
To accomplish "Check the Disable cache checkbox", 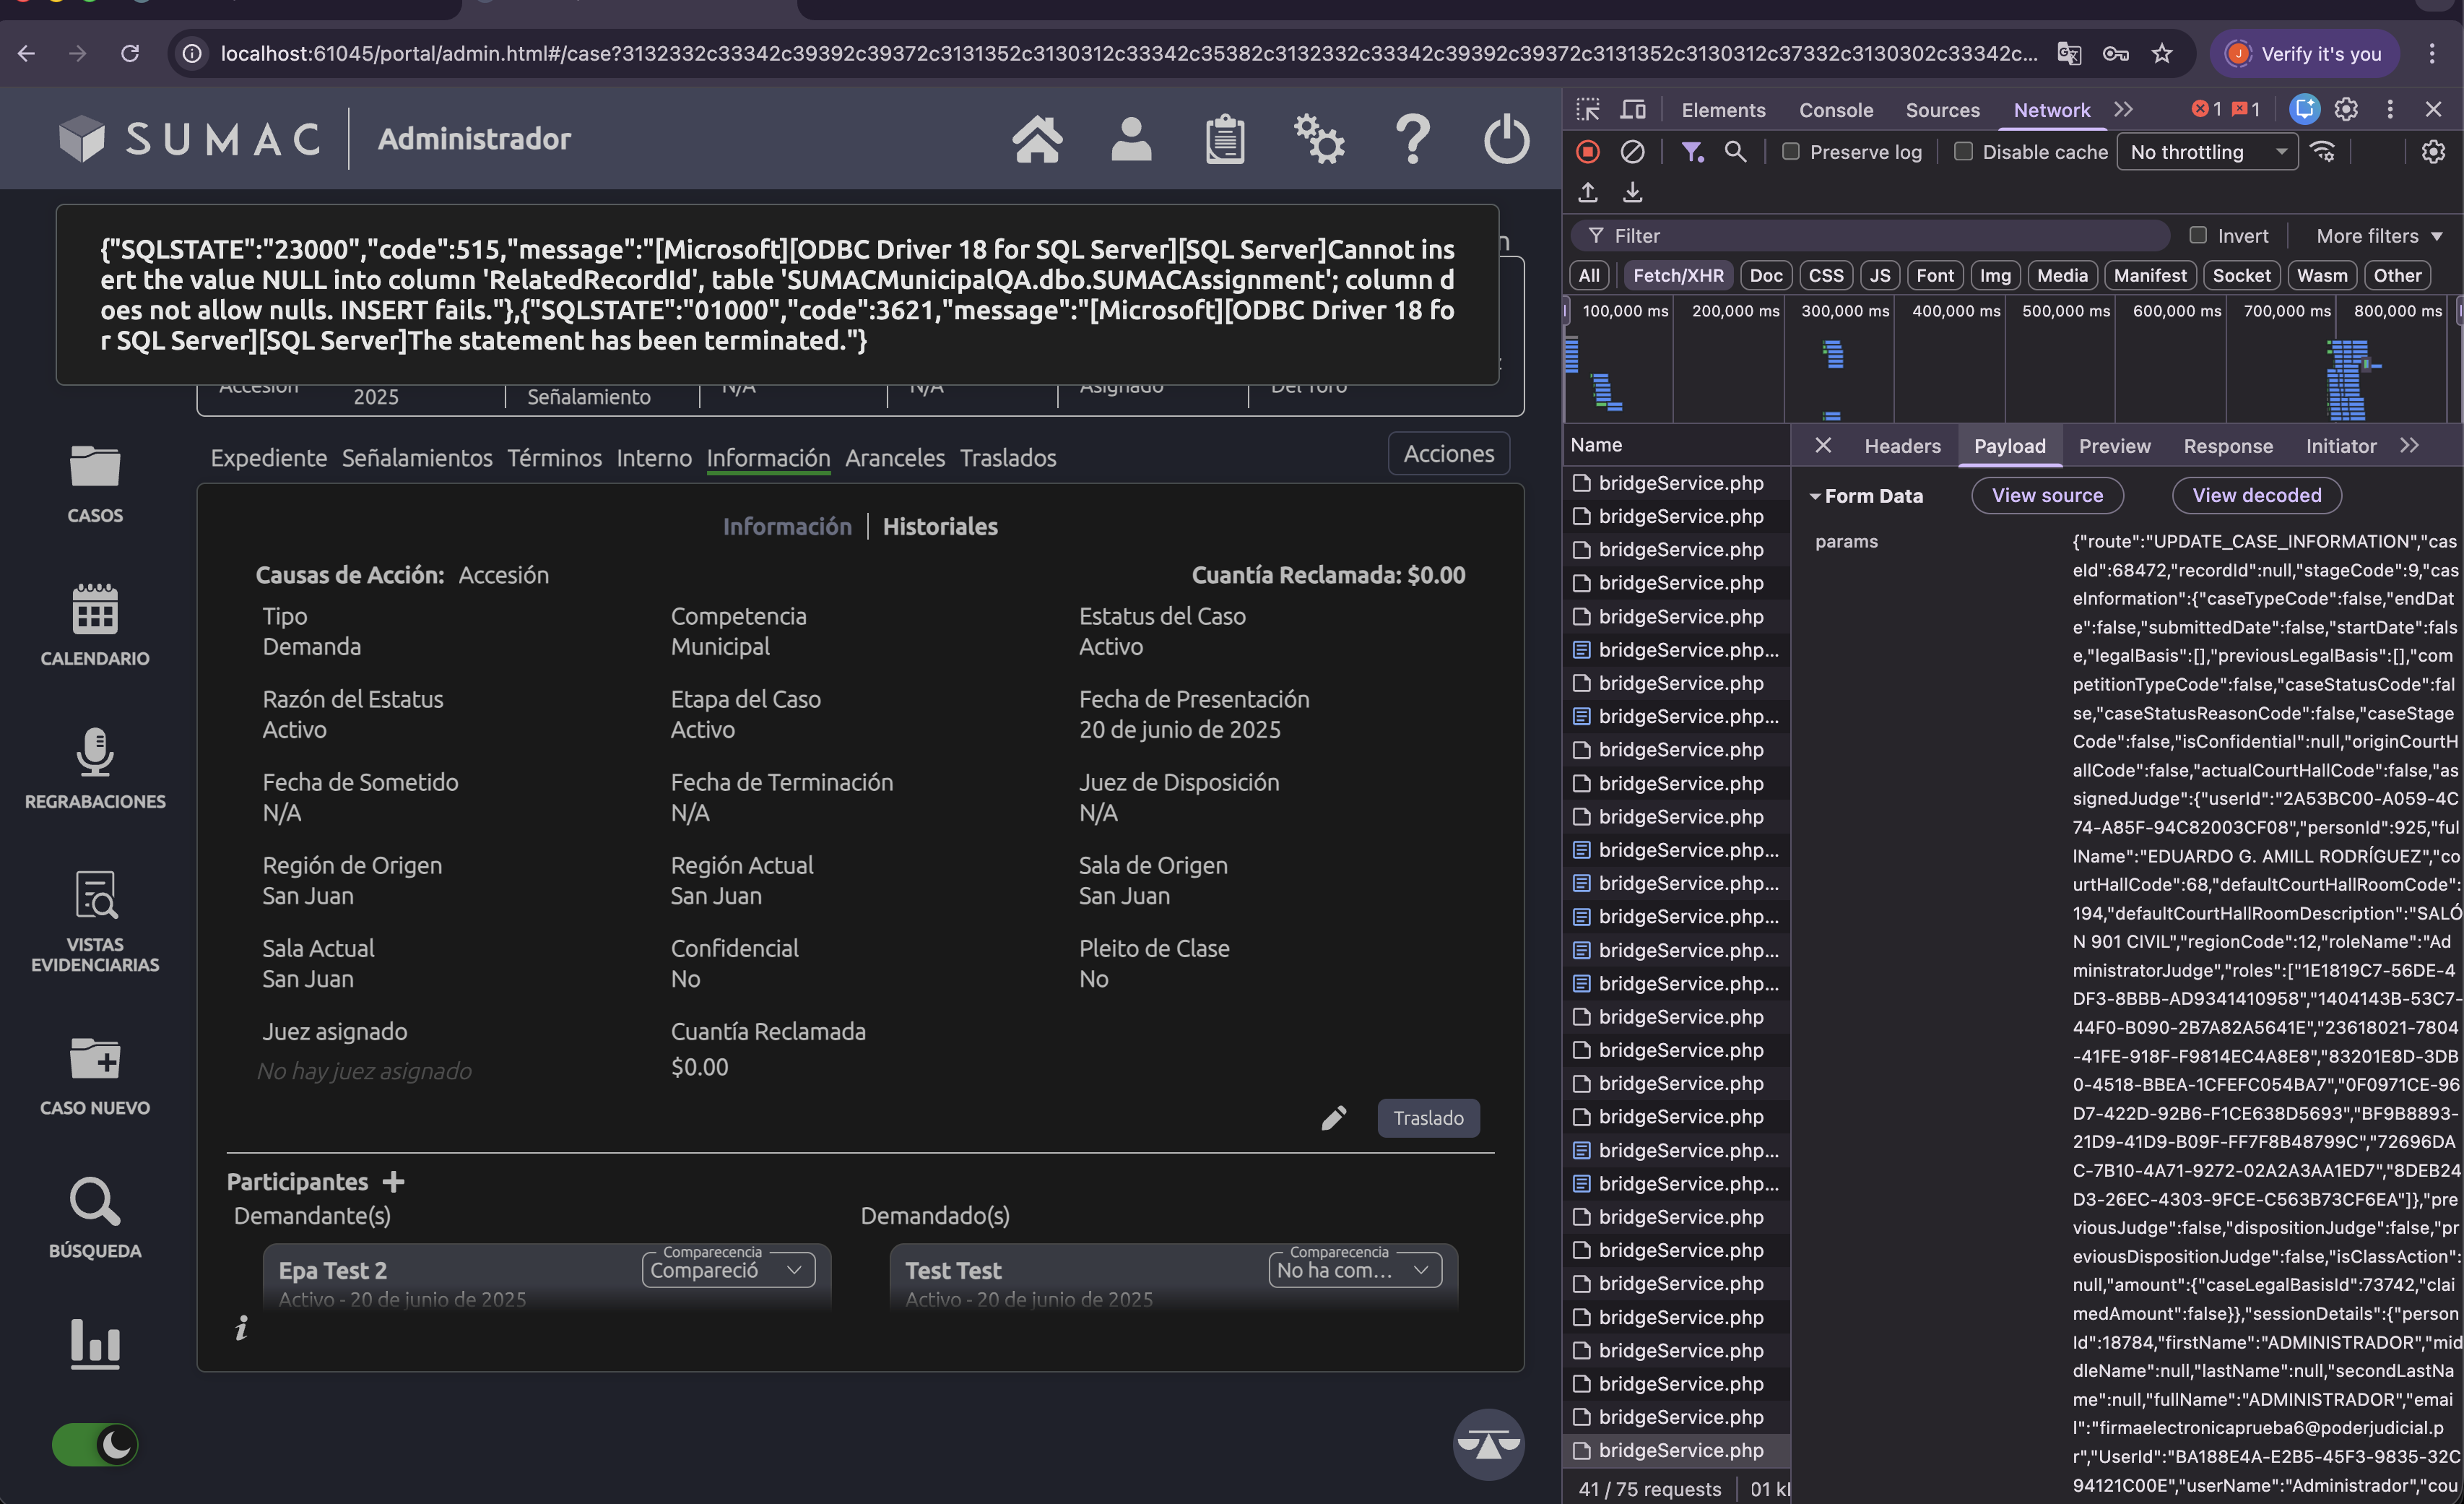I will (1964, 152).
